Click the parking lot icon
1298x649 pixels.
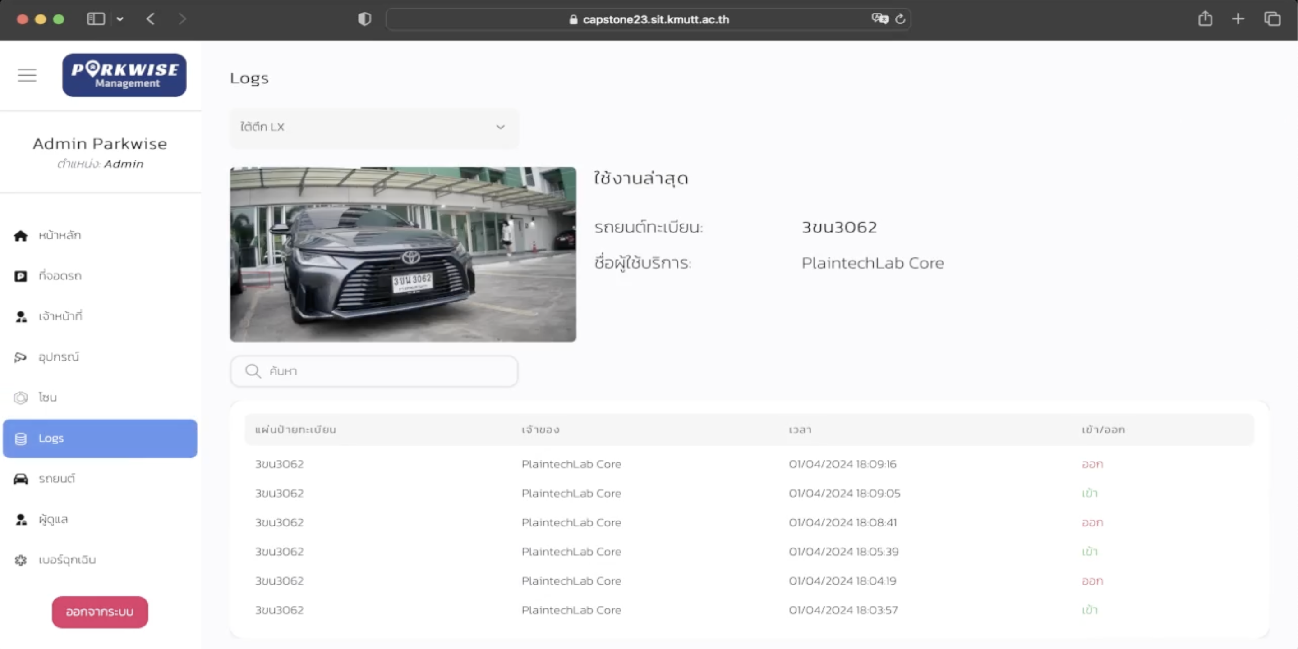click(x=21, y=276)
